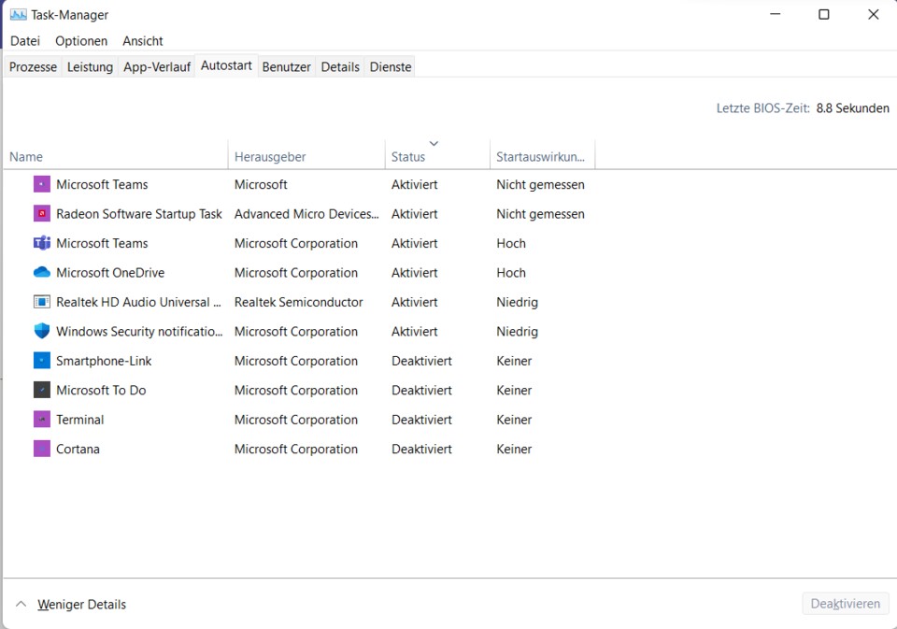Screen dimensions: 897x629
Task: Sort by the Status column header
Action: pyautogui.click(x=408, y=157)
